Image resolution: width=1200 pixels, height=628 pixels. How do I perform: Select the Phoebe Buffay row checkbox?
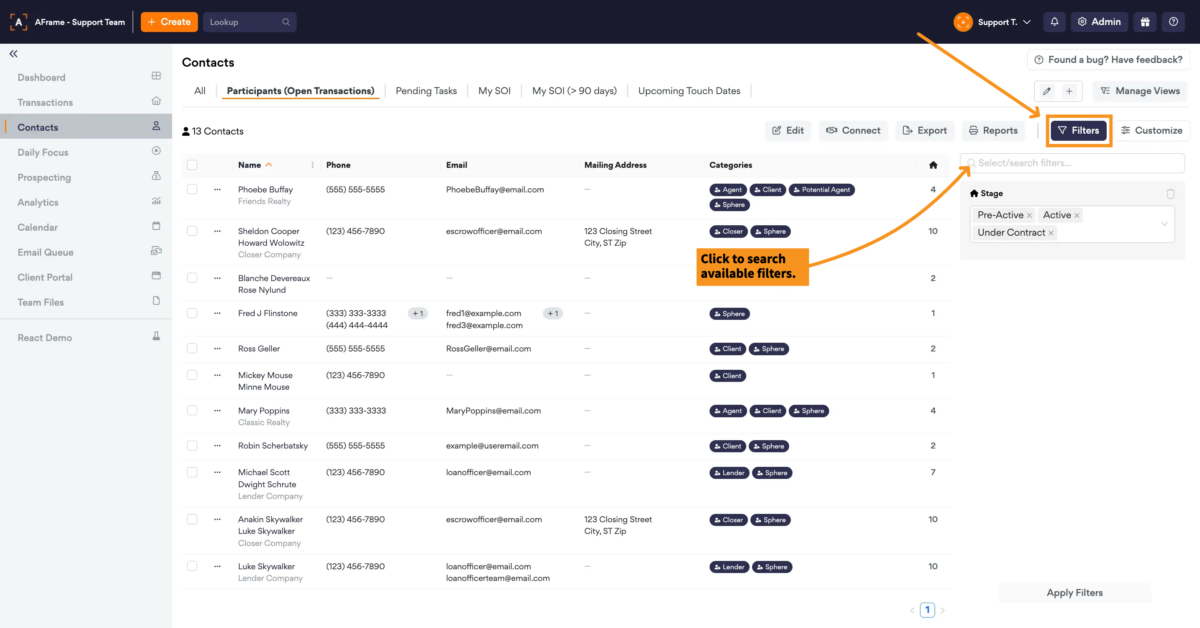tap(192, 189)
